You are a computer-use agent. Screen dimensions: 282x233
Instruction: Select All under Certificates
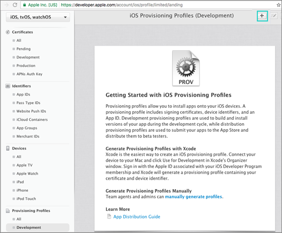[x=19, y=41]
